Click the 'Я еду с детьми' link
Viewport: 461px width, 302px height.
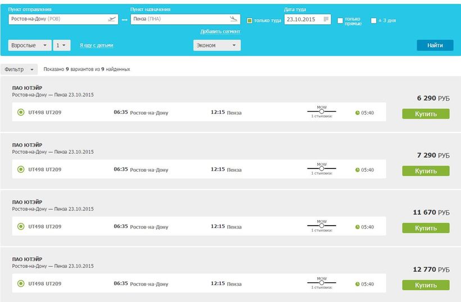pos(96,45)
